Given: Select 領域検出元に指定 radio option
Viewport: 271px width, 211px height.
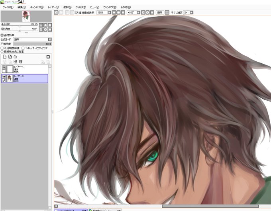Looking at the screenshot, I should (2, 52).
